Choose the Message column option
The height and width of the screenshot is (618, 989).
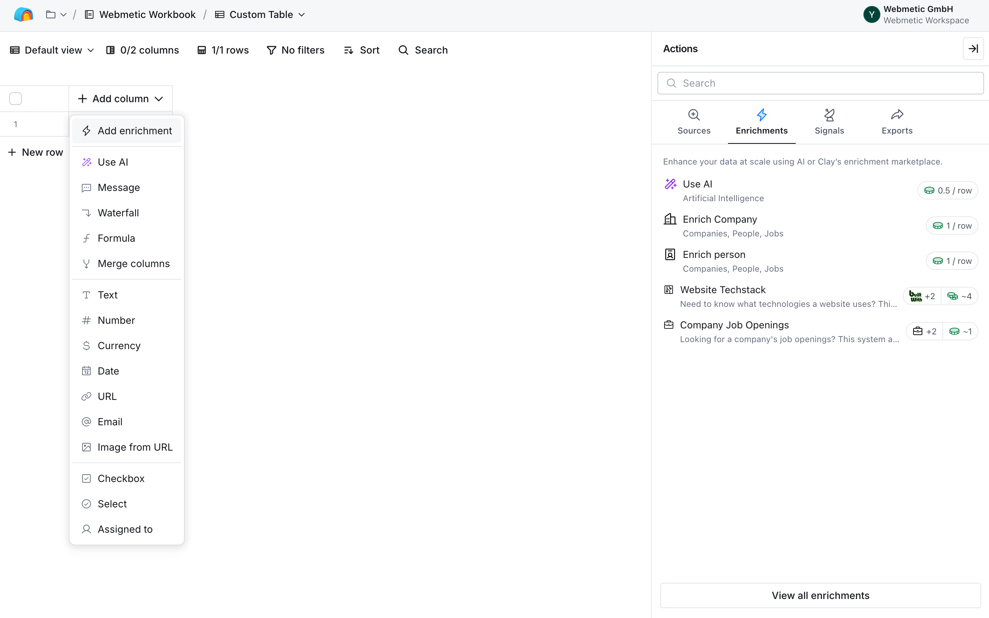(126, 187)
